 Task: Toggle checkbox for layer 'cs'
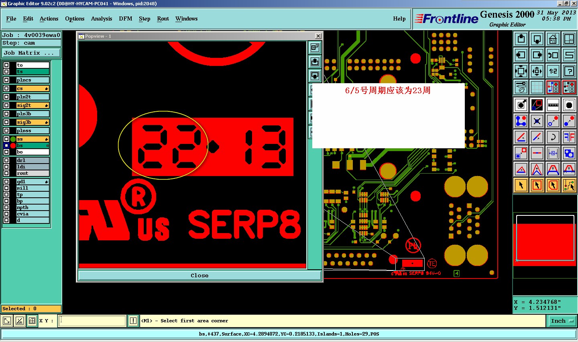(x=6, y=88)
